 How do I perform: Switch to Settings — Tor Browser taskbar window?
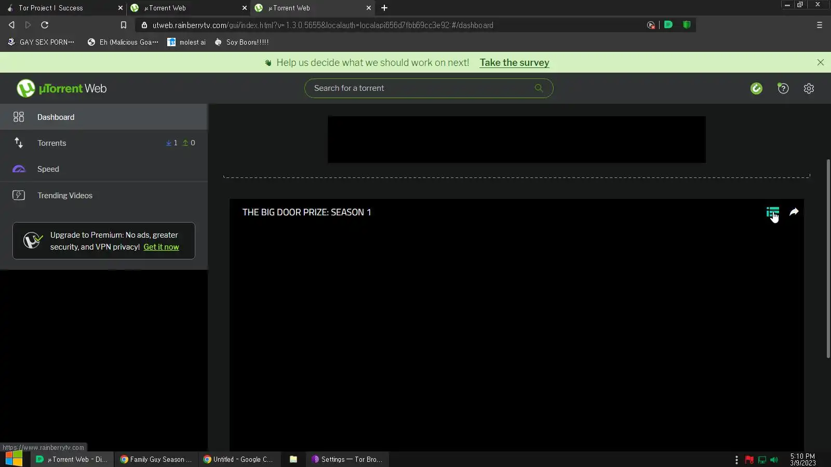coord(347,459)
